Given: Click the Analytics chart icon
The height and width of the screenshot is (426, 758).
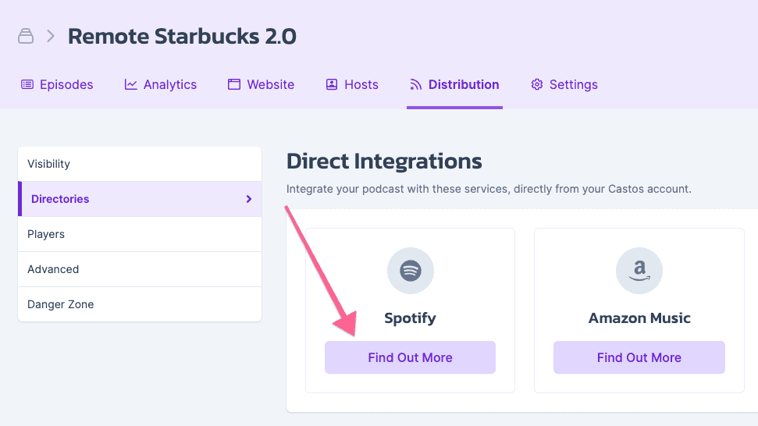Looking at the screenshot, I should coord(130,84).
